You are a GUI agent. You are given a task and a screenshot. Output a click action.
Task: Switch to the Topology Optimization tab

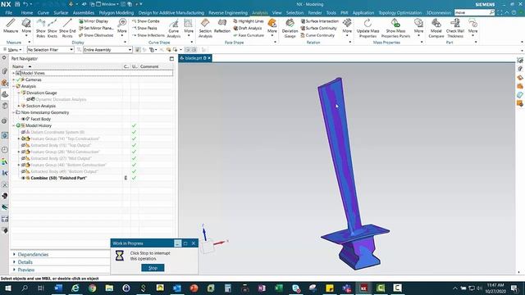pos(400,13)
